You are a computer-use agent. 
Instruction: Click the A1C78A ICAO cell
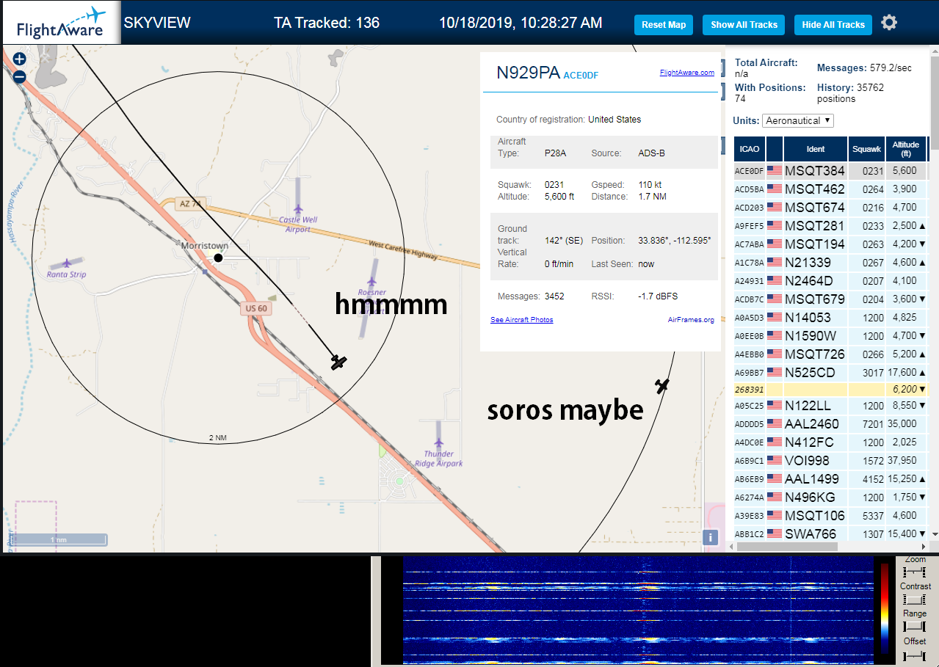pyautogui.click(x=749, y=263)
